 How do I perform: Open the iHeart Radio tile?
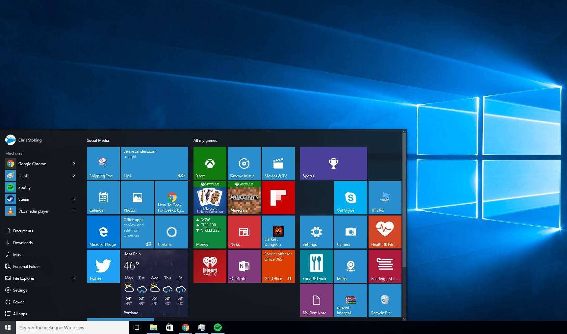coord(210,266)
